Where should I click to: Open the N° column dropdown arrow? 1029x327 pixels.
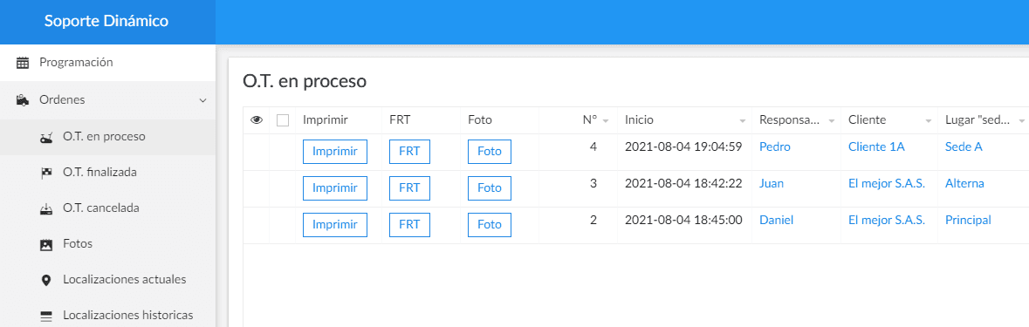(606, 121)
